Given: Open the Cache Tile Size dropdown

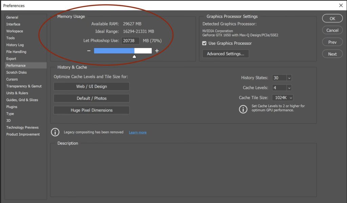Looking at the screenshot, I should pyautogui.click(x=290, y=98).
